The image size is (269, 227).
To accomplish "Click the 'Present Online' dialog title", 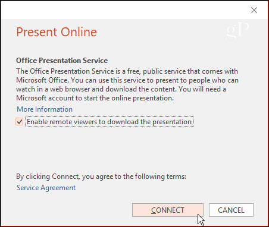I will click(57, 32).
